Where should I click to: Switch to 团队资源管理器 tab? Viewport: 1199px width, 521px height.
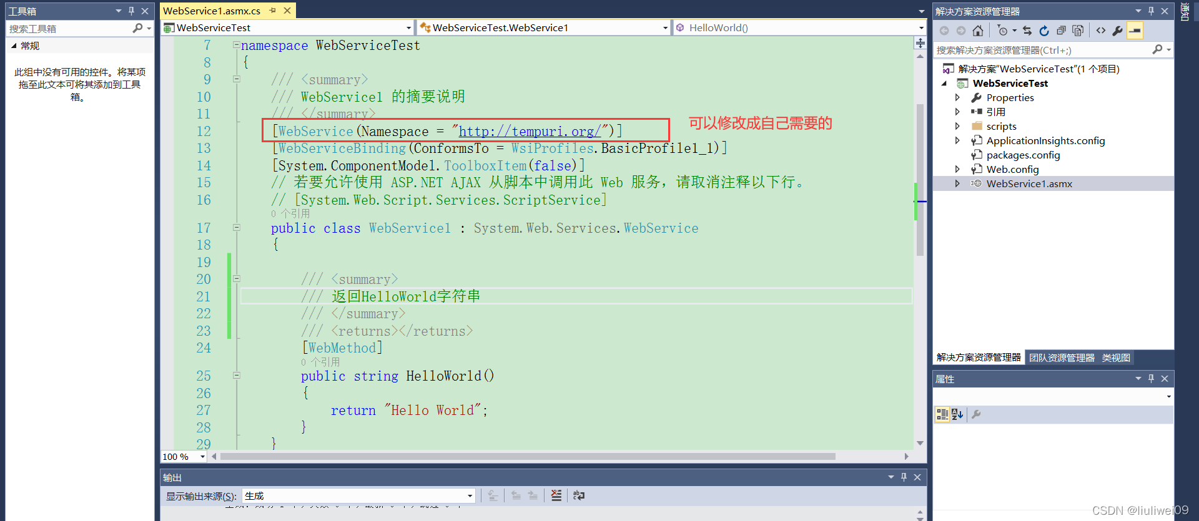pyautogui.click(x=1062, y=358)
